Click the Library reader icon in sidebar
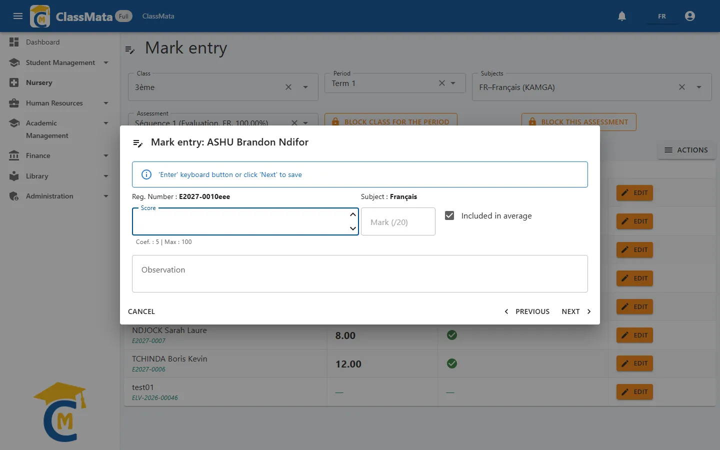Screen dimensions: 720x450 (14, 176)
